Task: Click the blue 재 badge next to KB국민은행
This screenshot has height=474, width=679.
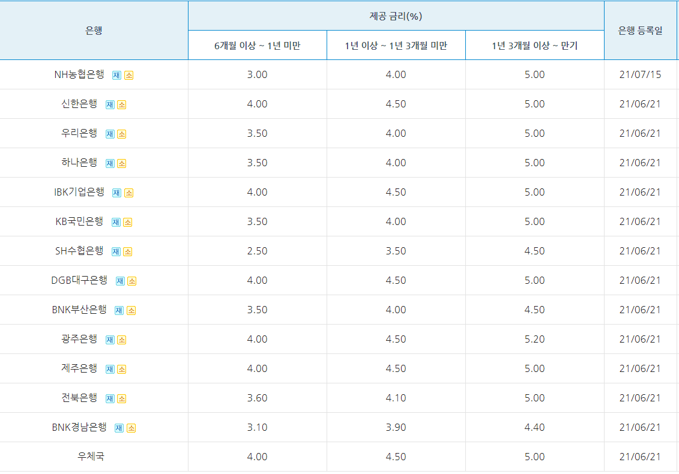Action: (x=116, y=223)
